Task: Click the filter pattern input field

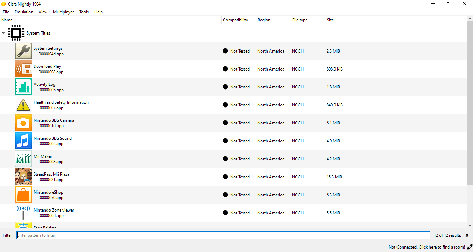Action: pyautogui.click(x=223, y=235)
